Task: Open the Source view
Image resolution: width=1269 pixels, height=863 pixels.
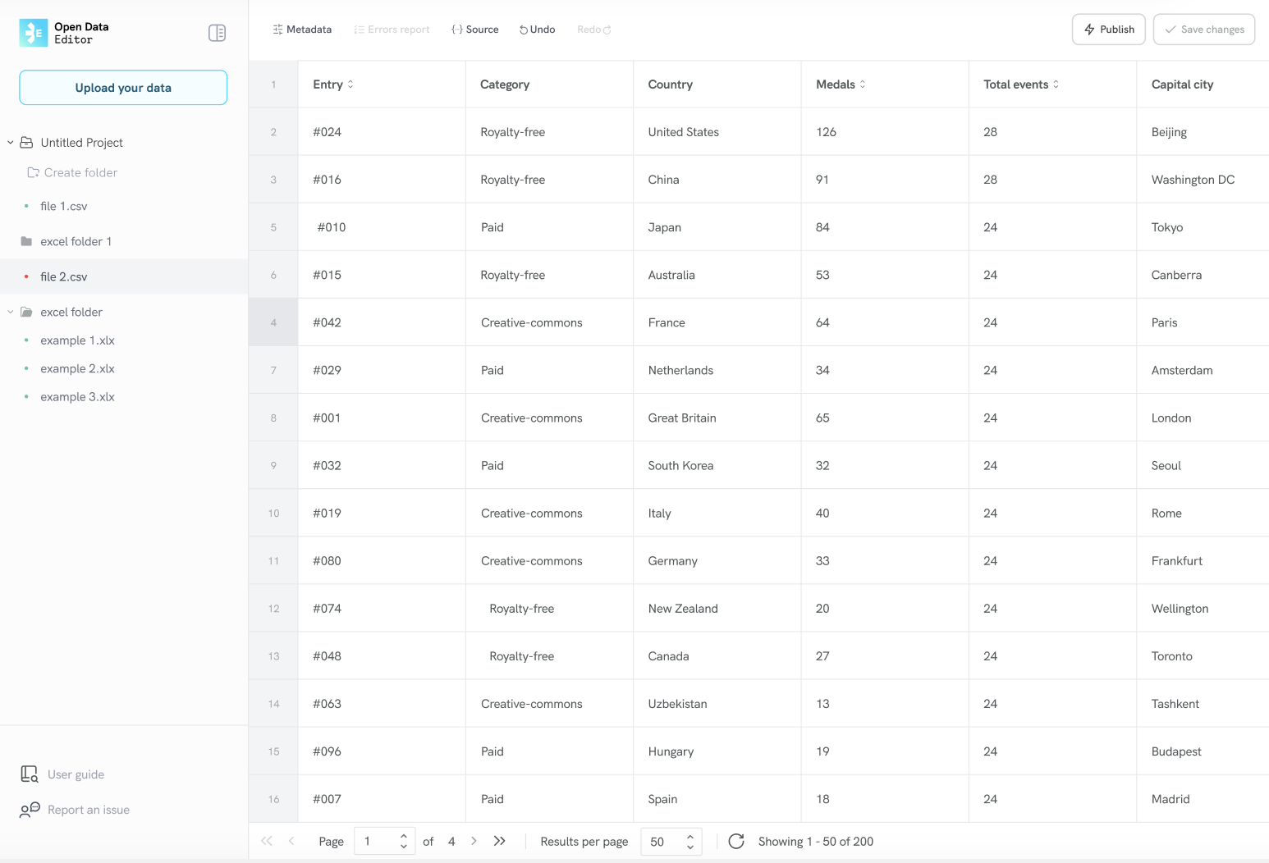Action: pyautogui.click(x=475, y=29)
